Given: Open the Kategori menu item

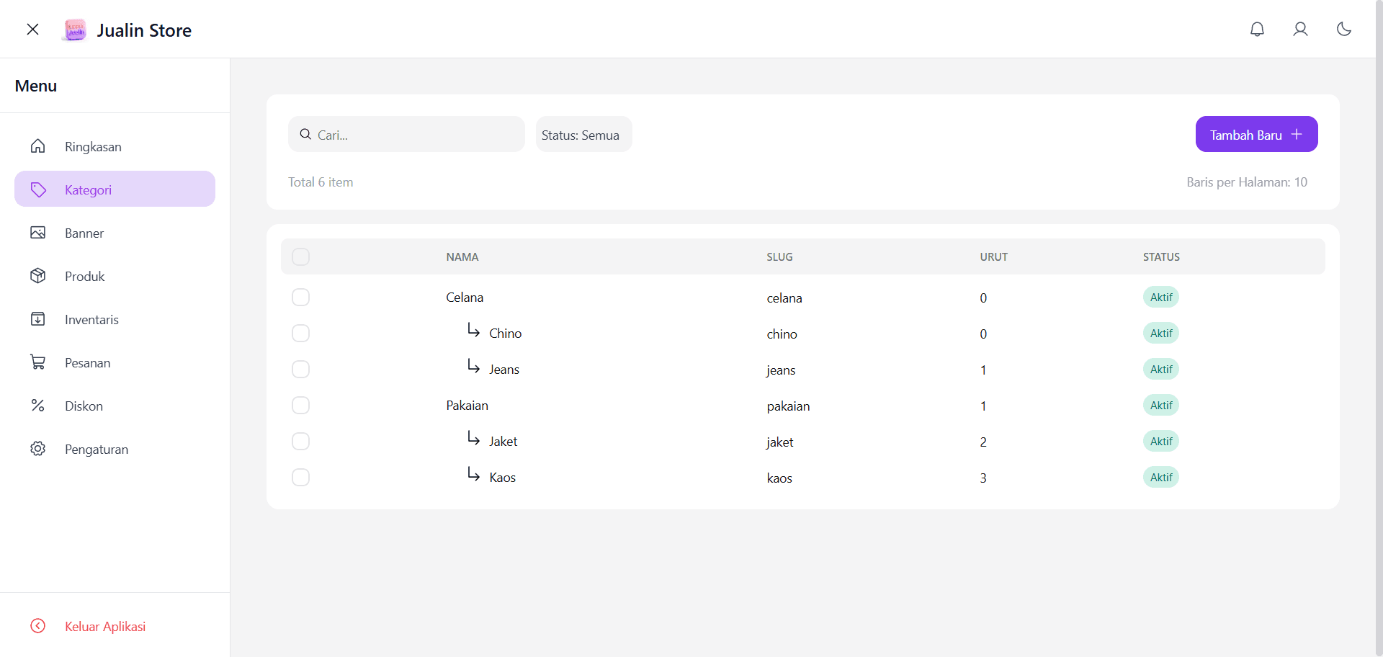Looking at the screenshot, I should [x=88, y=189].
